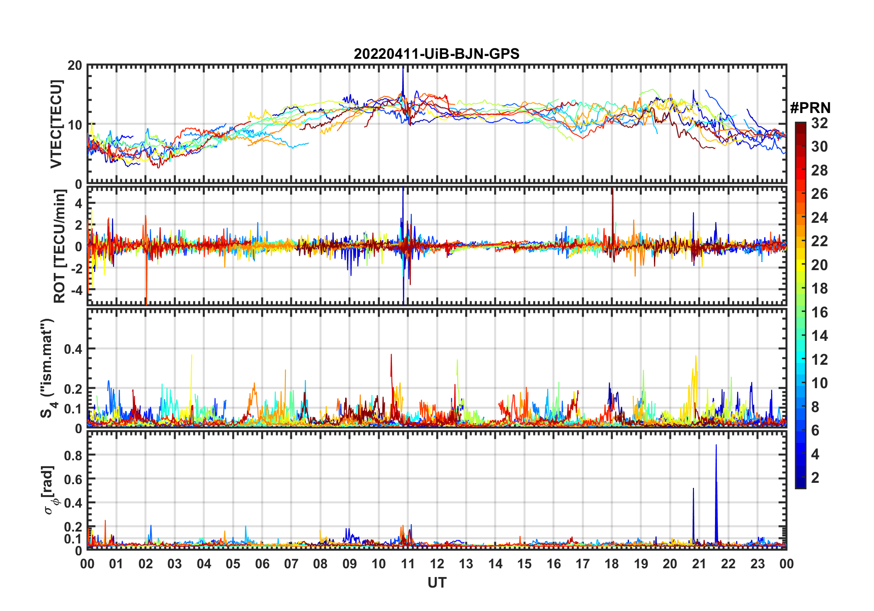Click the "UT" x-axis label
This screenshot has height=611, width=874.
[437, 583]
